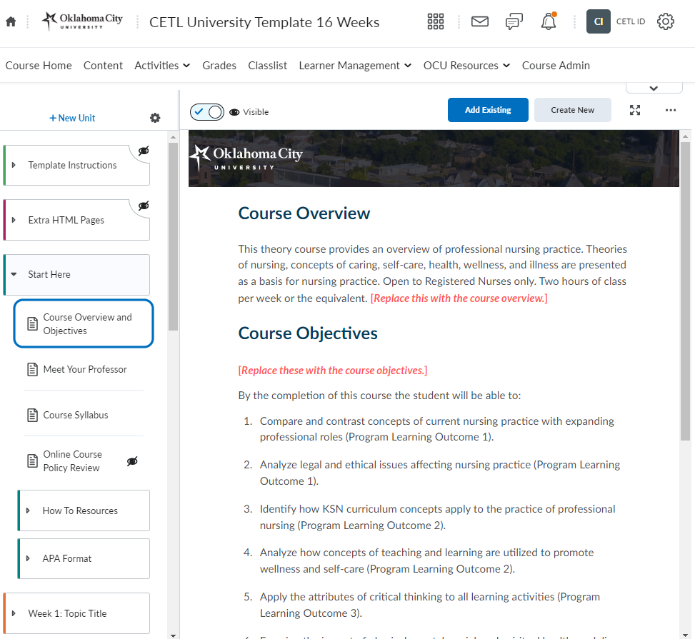Toggle visibility of the Template Instructions unit
695x639 pixels.
[x=144, y=151]
